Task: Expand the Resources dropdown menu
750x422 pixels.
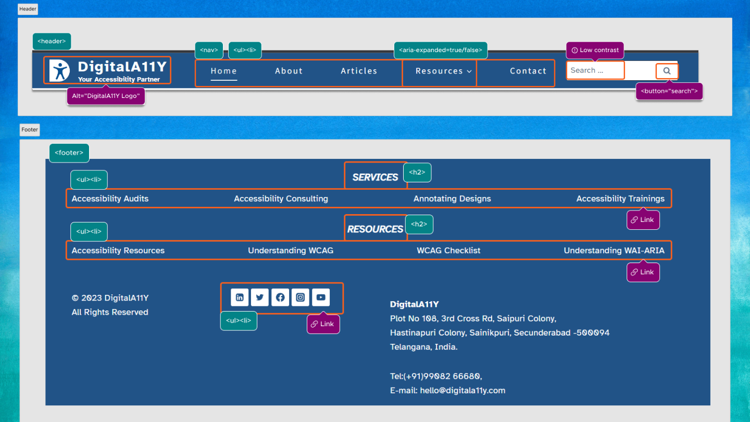Action: coord(444,71)
